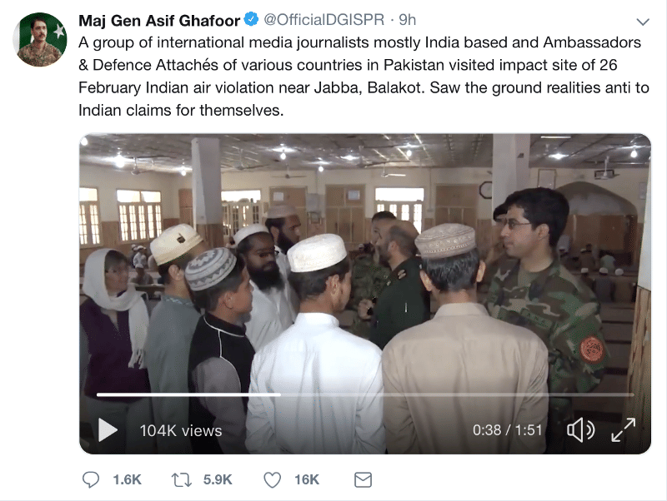Click the 16K likes count
The width and height of the screenshot is (667, 501).
coord(307,479)
